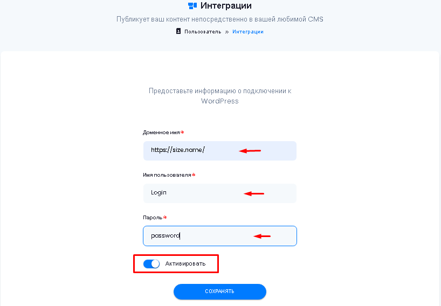
Task: Click the Активировать toggle label text
Action: point(185,264)
